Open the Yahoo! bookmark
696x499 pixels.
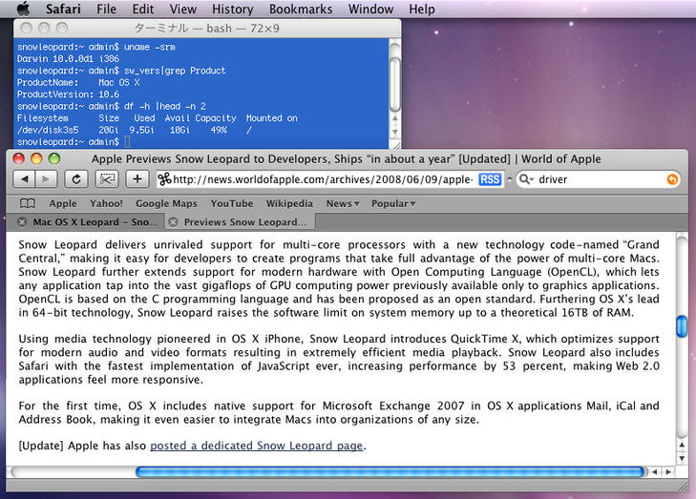coord(106,203)
